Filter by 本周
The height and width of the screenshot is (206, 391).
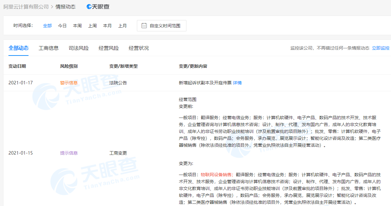[77, 26]
